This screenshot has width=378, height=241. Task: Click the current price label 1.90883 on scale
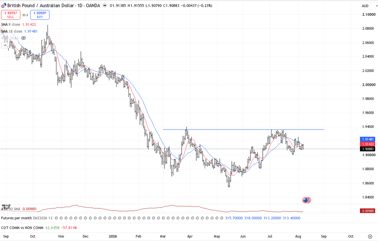368,149
